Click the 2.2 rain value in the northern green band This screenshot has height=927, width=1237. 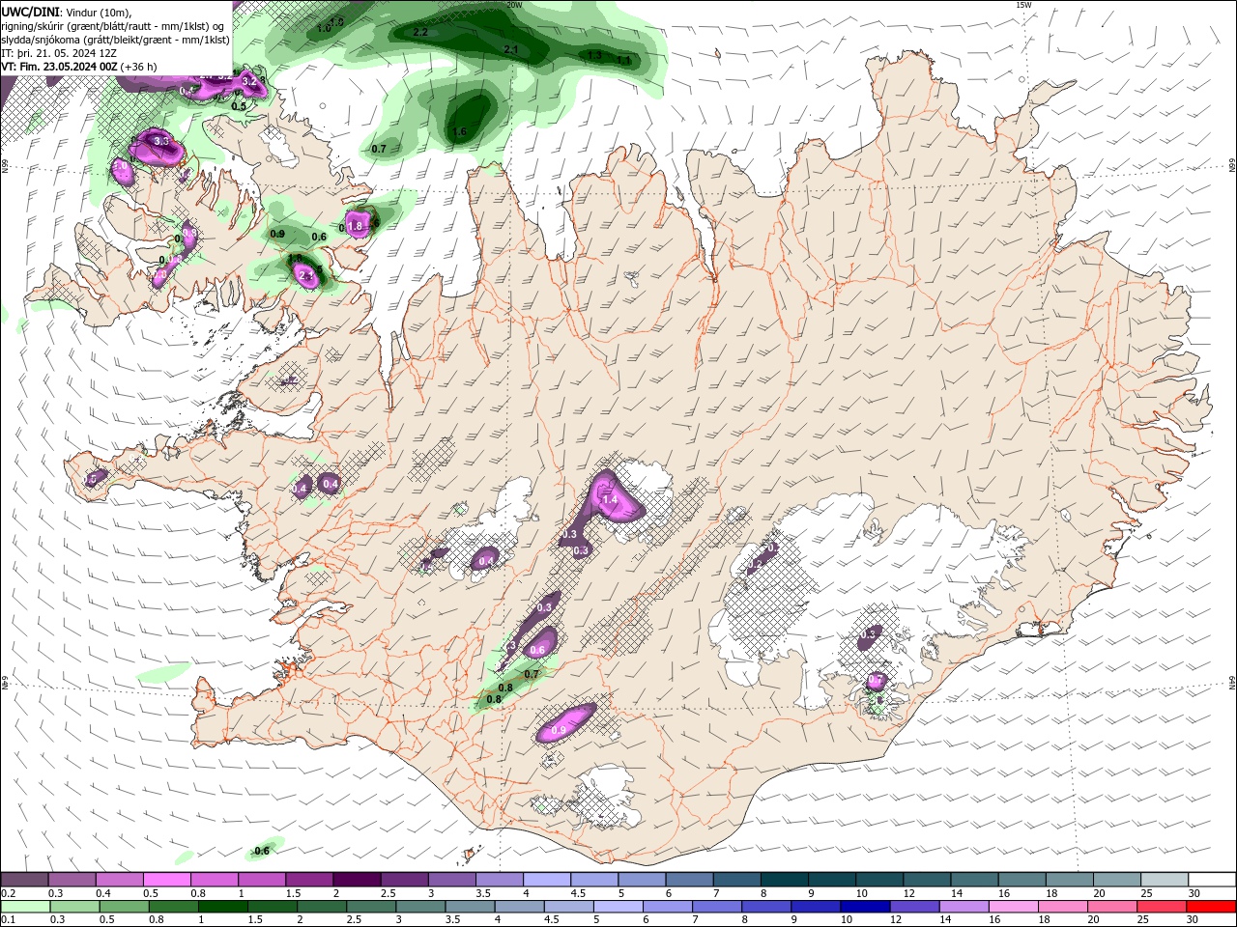[x=420, y=32]
